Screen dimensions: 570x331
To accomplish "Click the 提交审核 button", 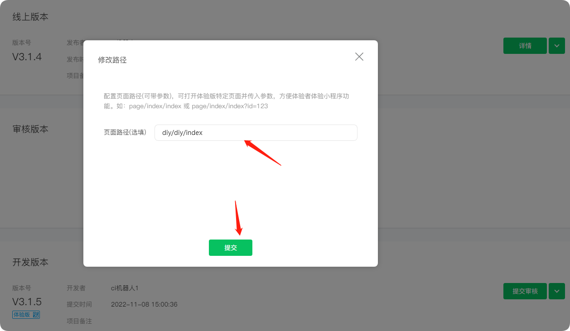I will (525, 291).
